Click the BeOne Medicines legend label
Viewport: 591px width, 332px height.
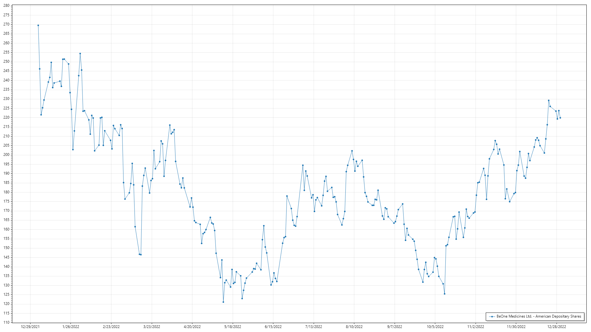pyautogui.click(x=539, y=316)
